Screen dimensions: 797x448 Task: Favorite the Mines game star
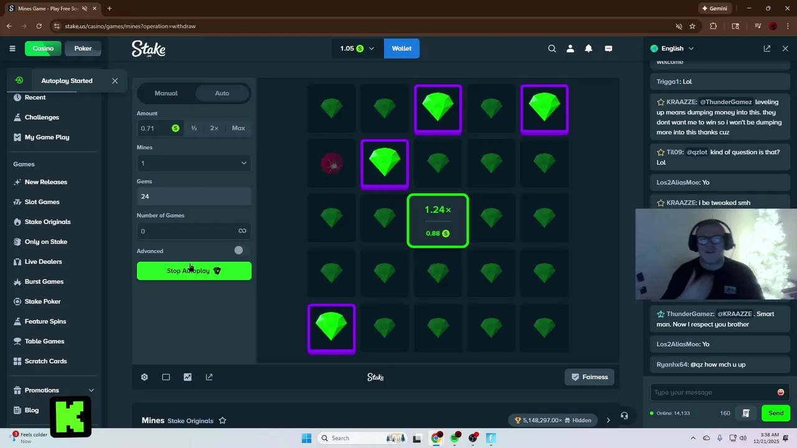coord(222,421)
